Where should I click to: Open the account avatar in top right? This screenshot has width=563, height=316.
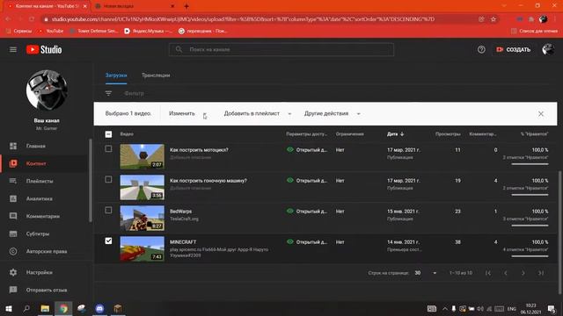(548, 49)
